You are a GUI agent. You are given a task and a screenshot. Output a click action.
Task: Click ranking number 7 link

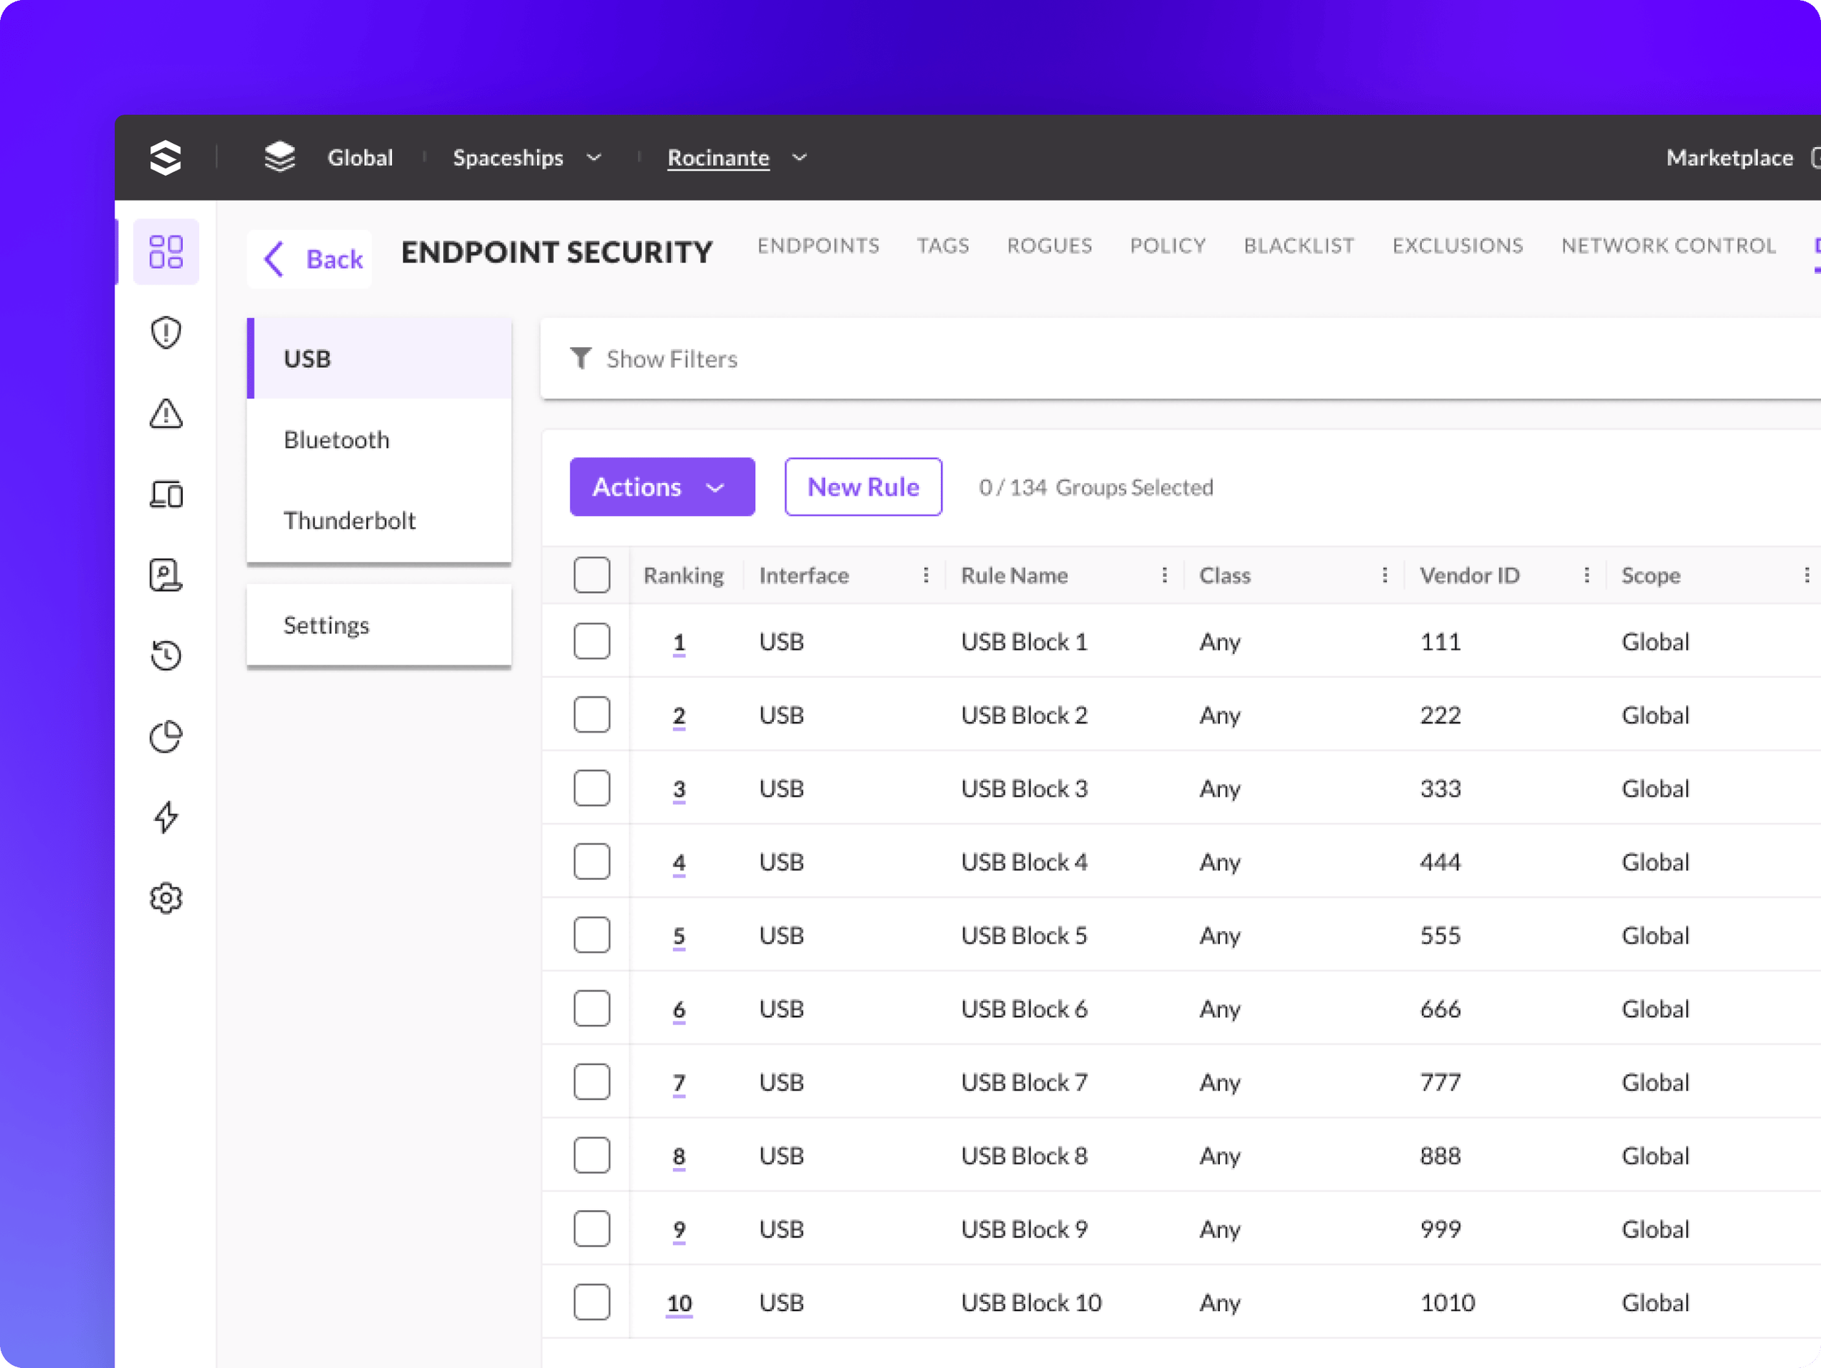679,1083
